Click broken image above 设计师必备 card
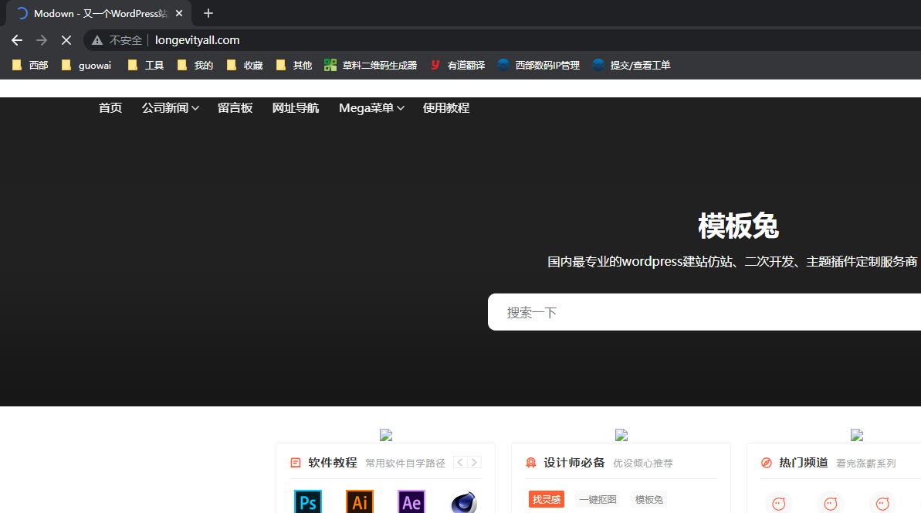The image size is (921, 513). coord(621,435)
